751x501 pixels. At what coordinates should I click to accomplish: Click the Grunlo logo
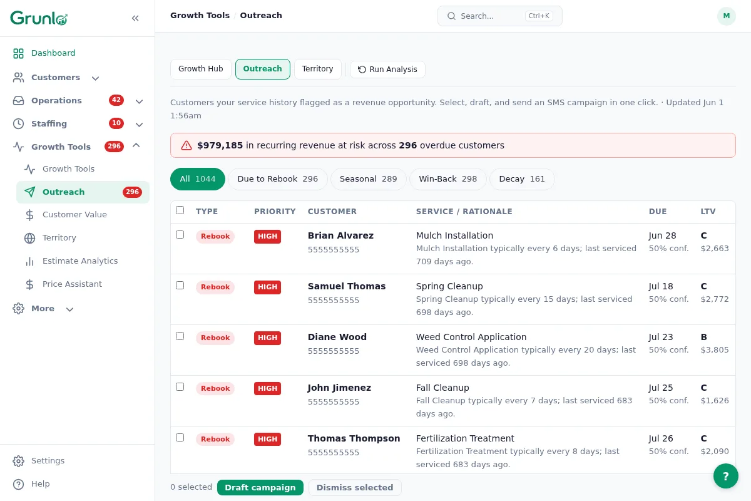click(39, 18)
